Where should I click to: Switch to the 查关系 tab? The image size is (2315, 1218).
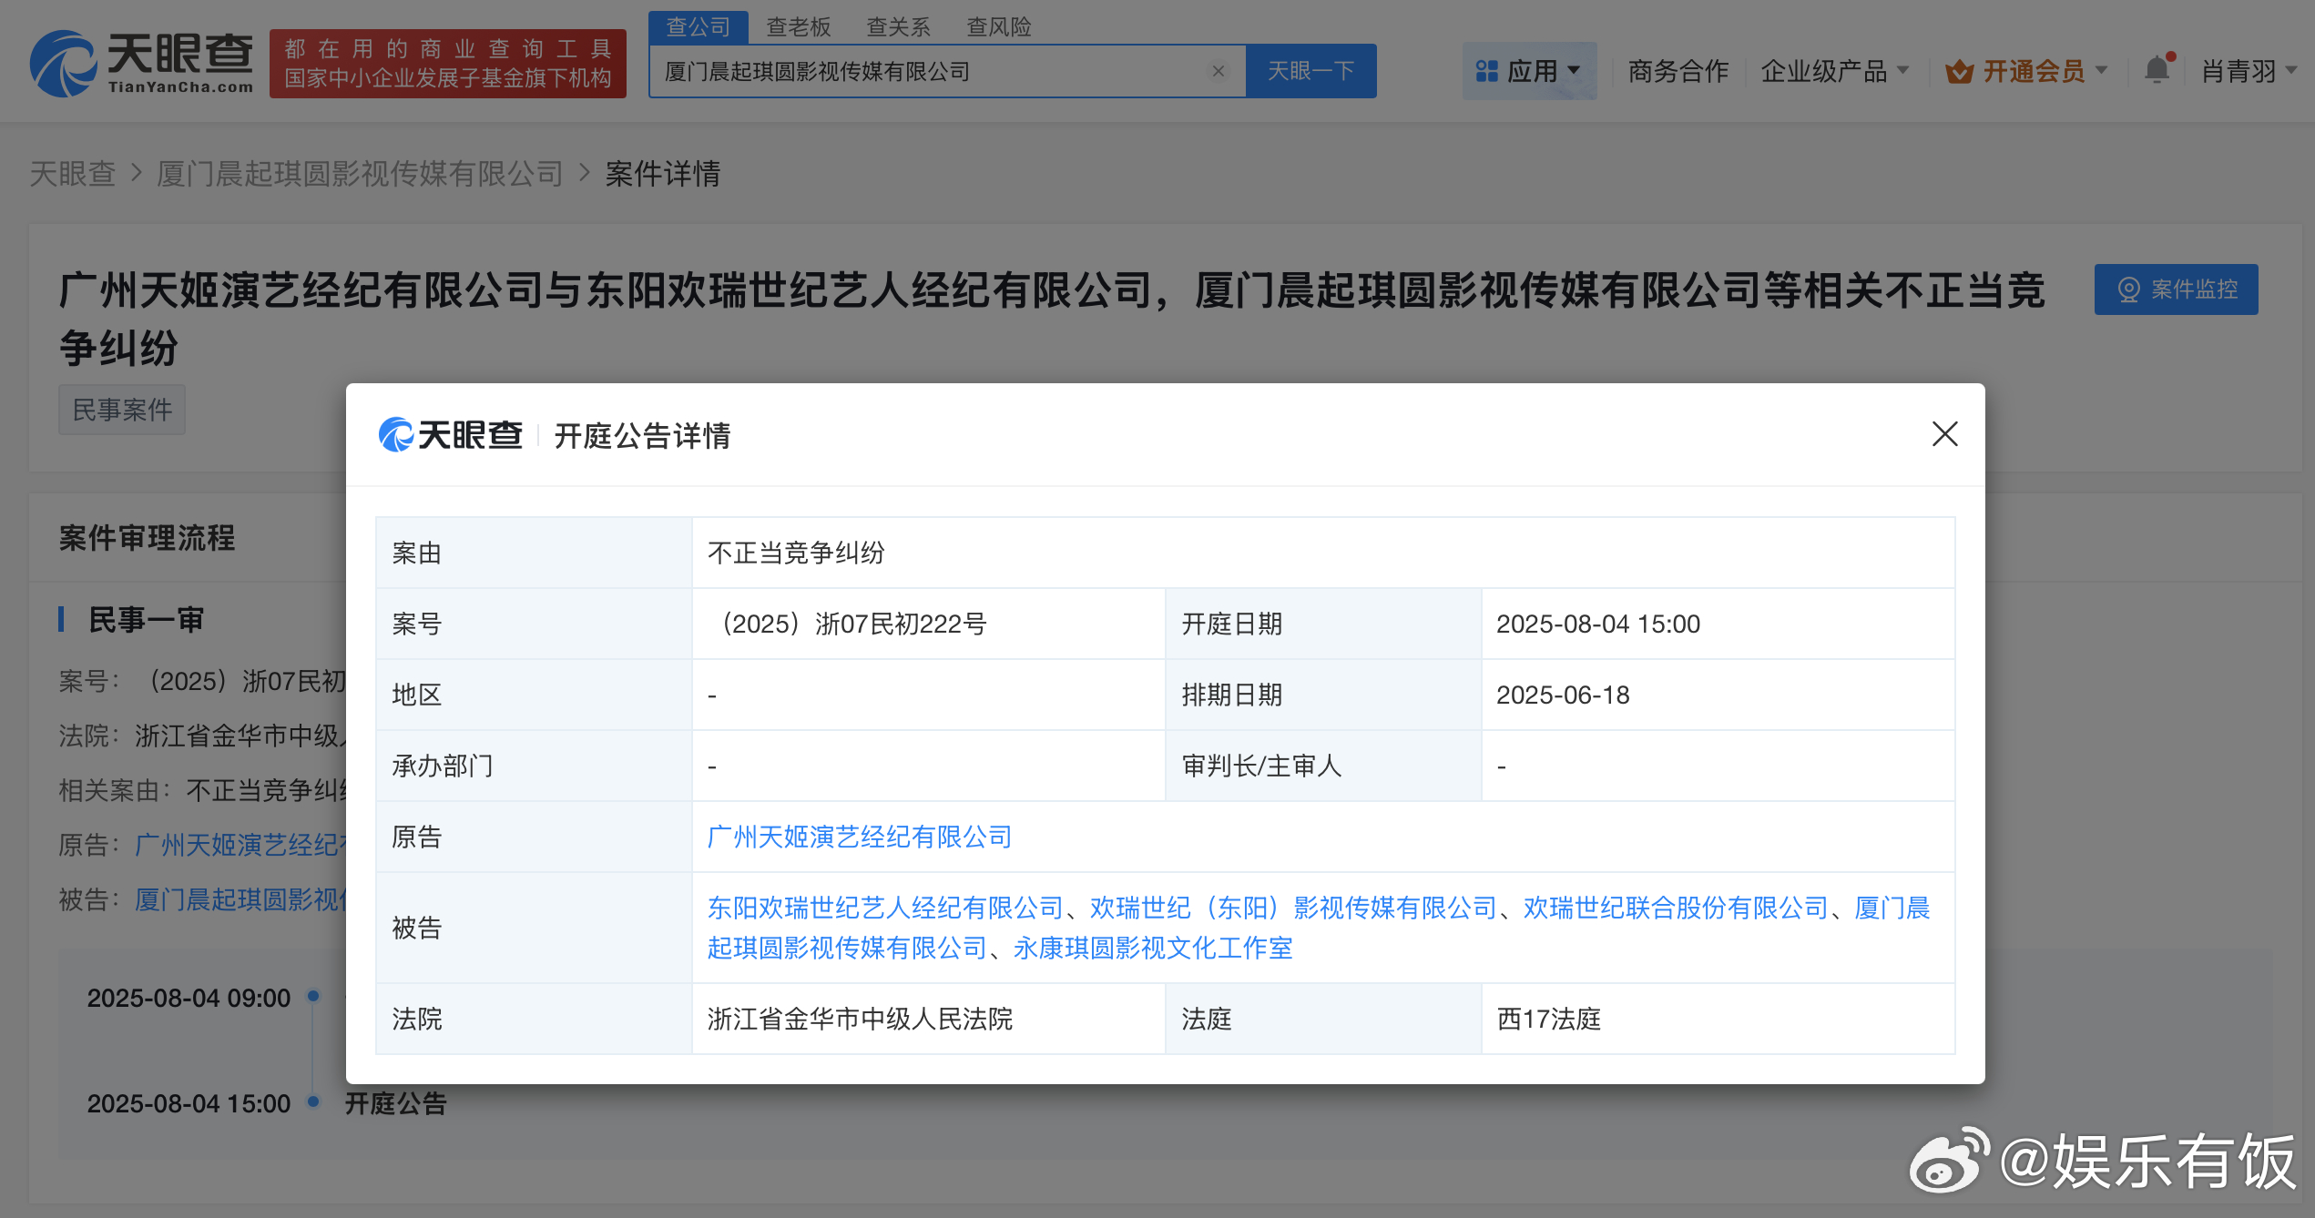coord(899,27)
